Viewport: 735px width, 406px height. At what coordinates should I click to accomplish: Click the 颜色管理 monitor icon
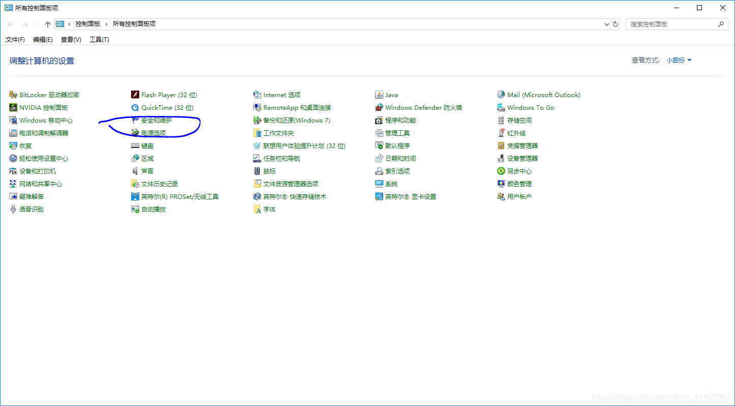click(x=501, y=184)
